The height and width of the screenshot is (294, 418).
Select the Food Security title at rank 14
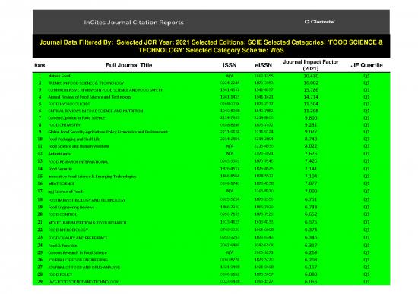(x=60, y=169)
